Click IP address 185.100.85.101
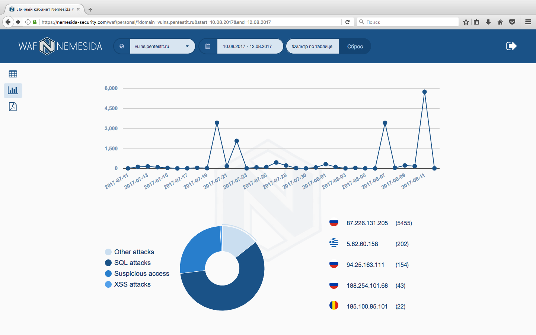536x335 pixels. coord(367,306)
